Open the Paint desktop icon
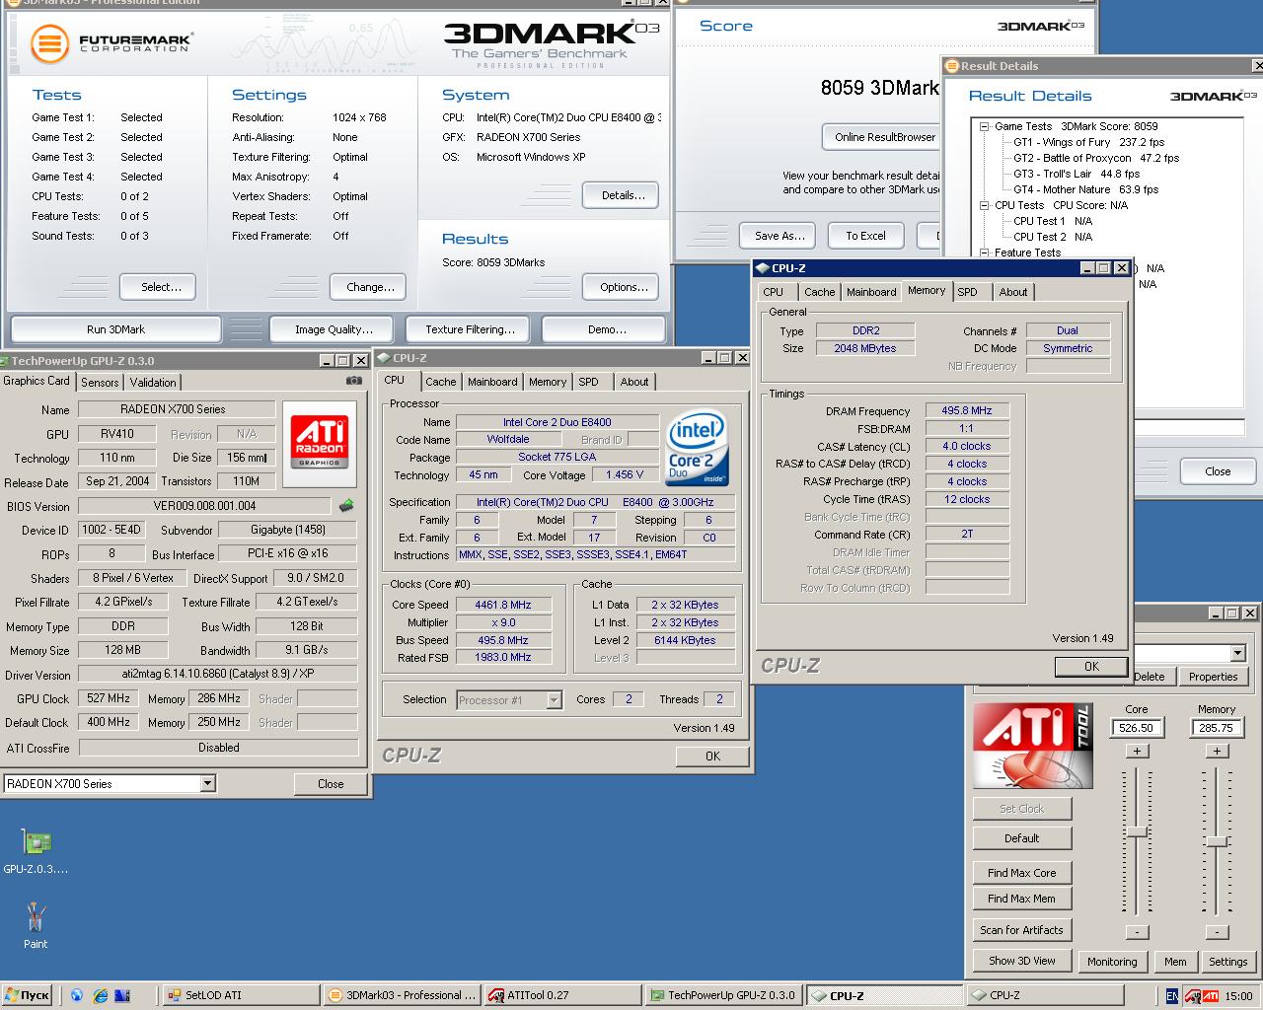Viewport: 1263px width, 1010px height. click(x=36, y=925)
